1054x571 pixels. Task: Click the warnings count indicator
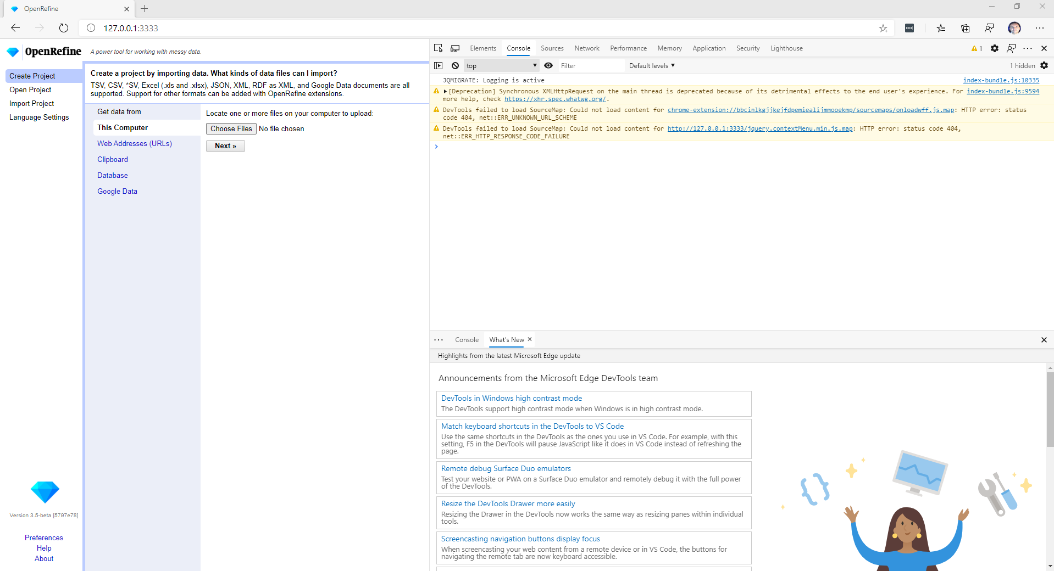(977, 48)
